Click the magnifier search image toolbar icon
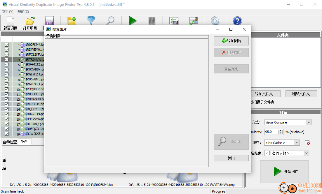Screen dimensions: 322x194 click(x=110, y=21)
